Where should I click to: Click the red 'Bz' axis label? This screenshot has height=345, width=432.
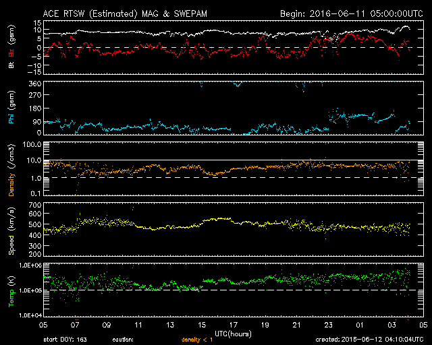pyautogui.click(x=11, y=53)
